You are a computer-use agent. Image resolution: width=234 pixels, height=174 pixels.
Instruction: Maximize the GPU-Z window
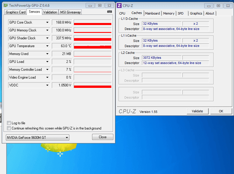click(100, 6)
